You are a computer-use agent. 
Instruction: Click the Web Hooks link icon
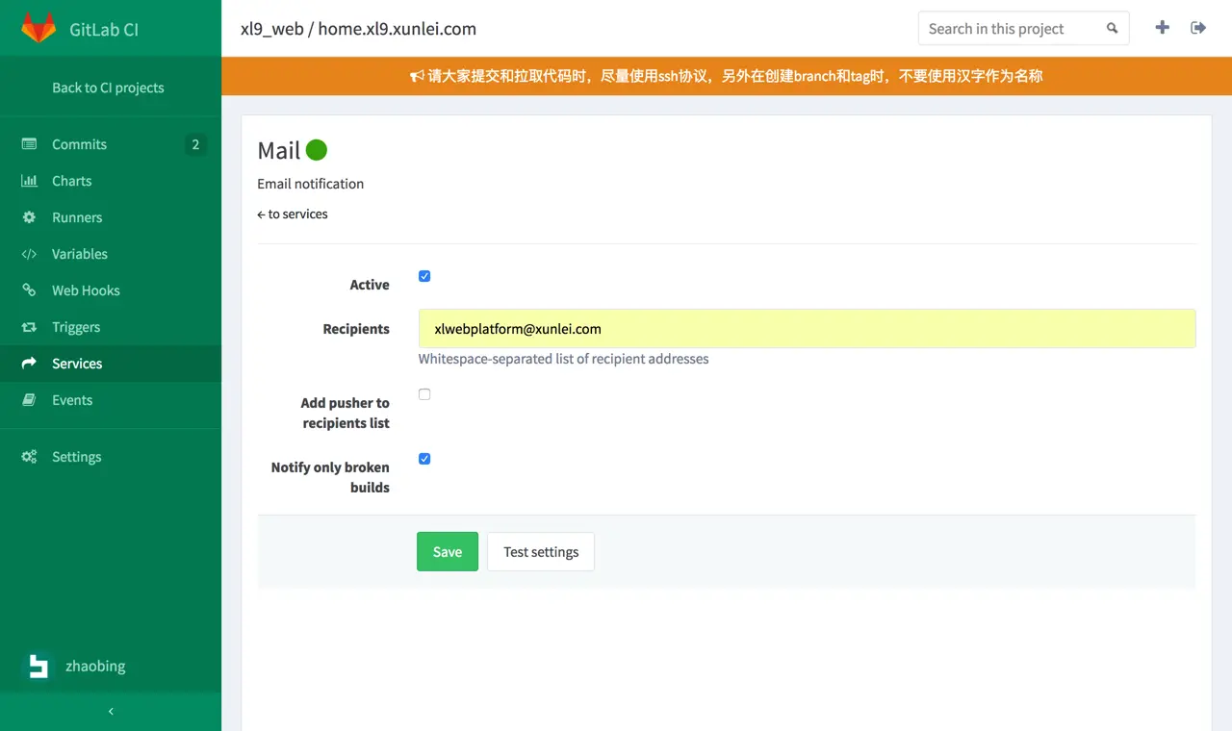point(29,290)
